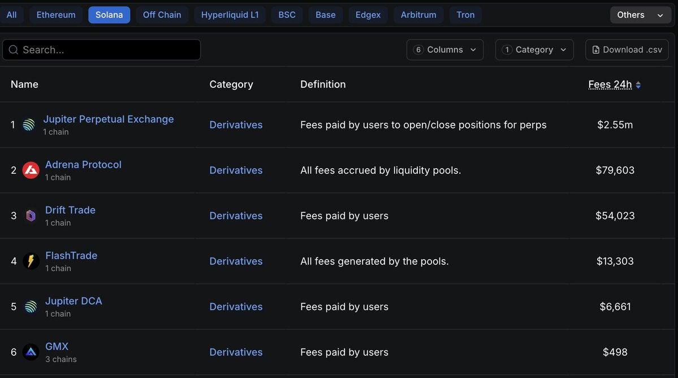
Task: Open the Others chains dropdown
Action: pos(640,15)
